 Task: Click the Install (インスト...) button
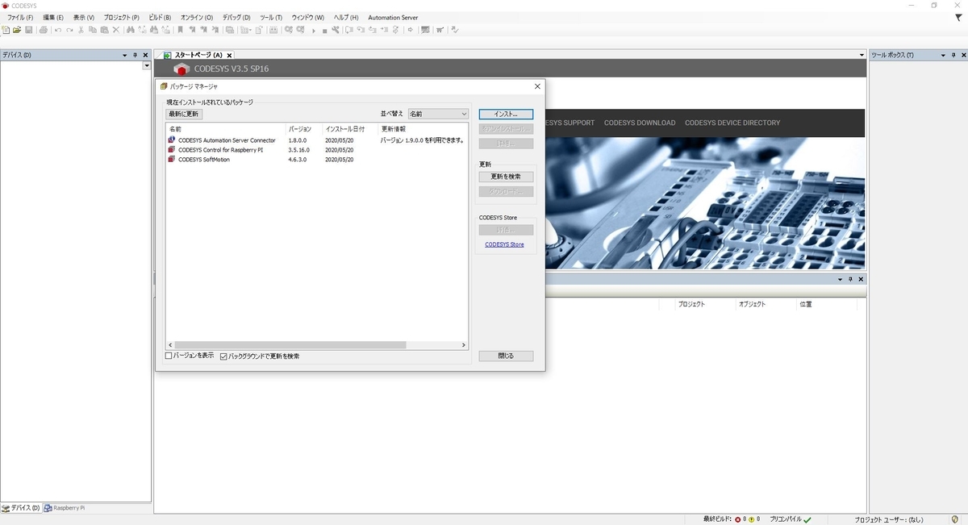click(506, 115)
